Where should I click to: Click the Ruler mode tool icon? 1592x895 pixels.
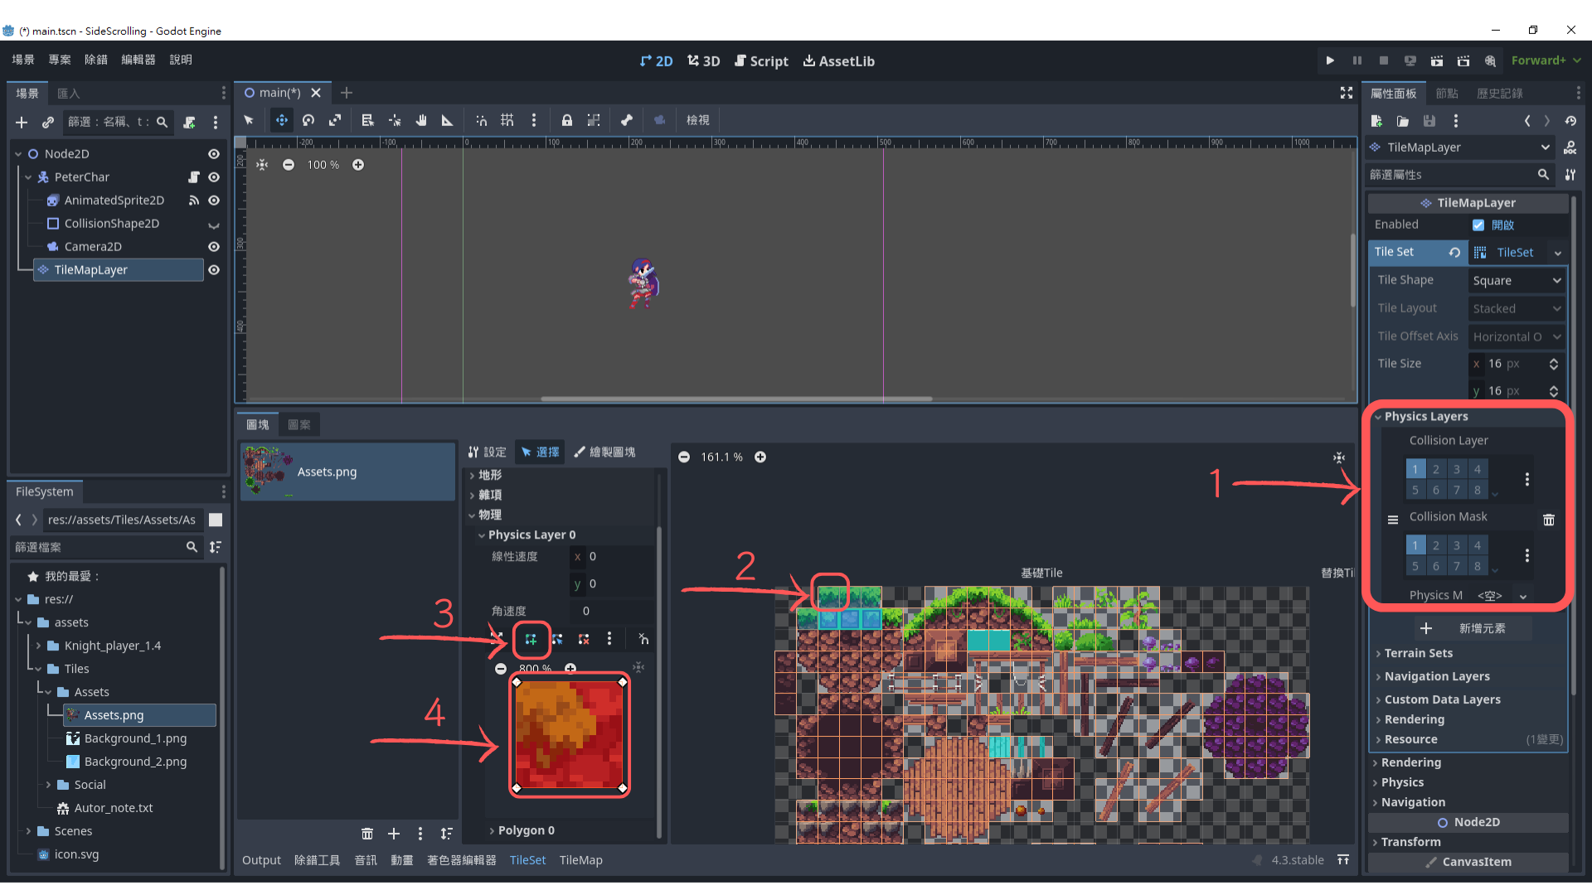click(x=447, y=120)
